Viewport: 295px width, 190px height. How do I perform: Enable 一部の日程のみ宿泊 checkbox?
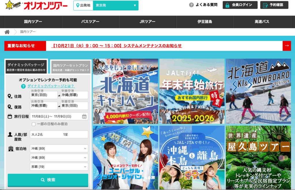(x=34, y=124)
